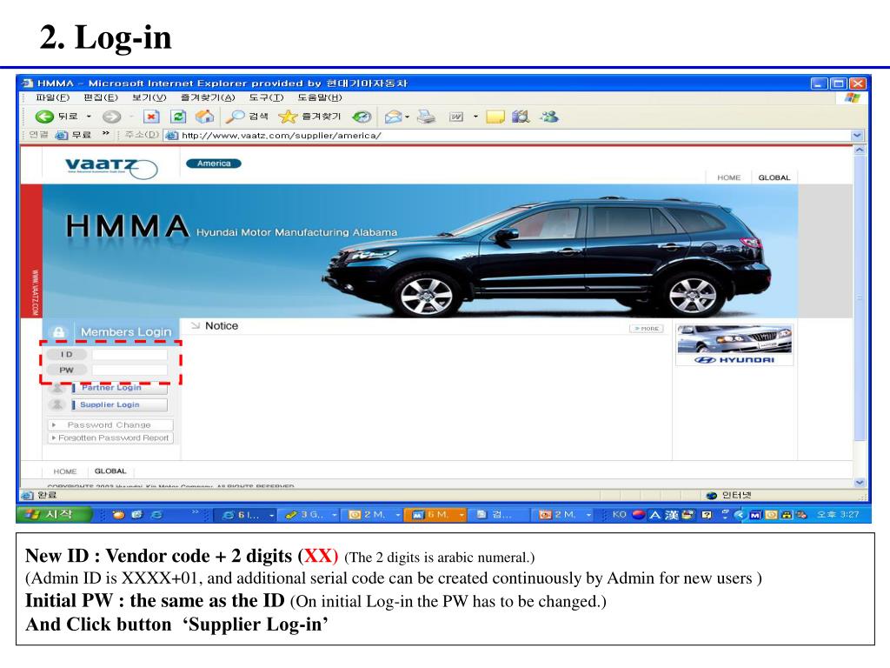This screenshot has width=890, height=668.
Task: Click the 漢 hanja icon in system tray
Action: (x=672, y=514)
